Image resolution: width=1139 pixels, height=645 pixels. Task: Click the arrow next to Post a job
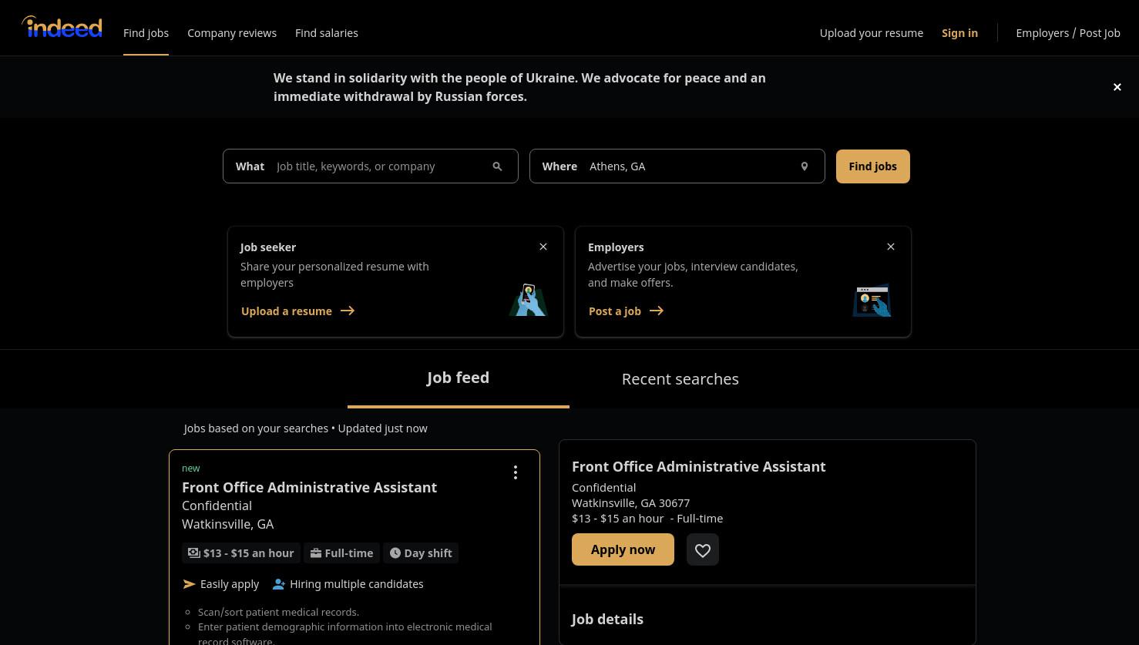[657, 311]
